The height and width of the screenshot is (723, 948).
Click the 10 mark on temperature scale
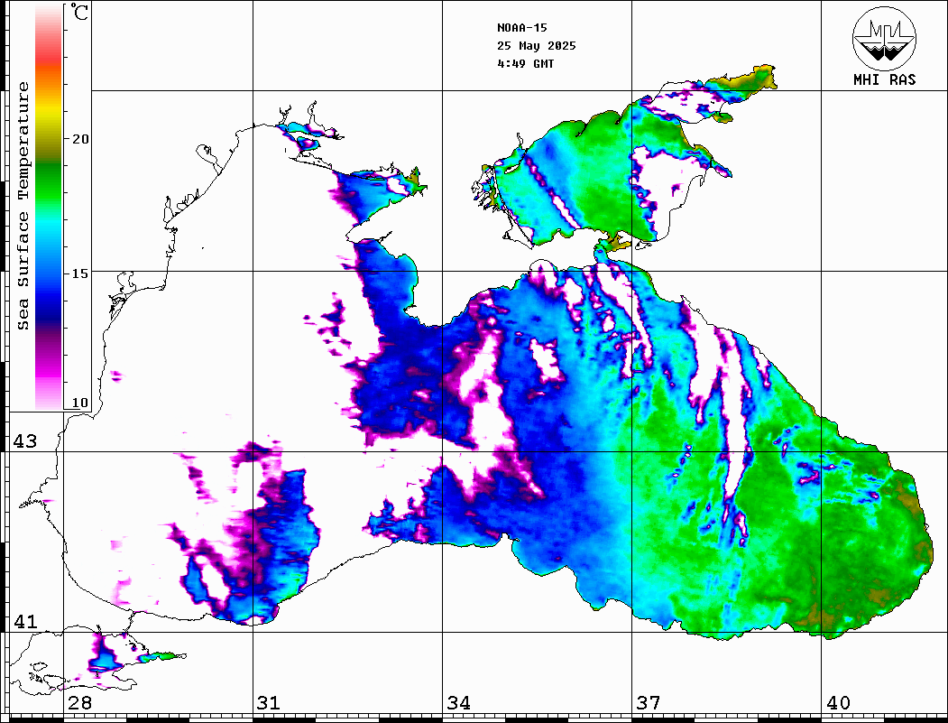[80, 403]
